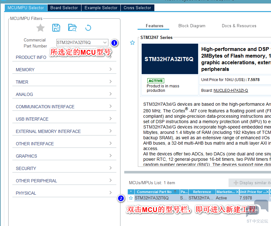Image resolution: width=271 pixels, height=226 pixels.
Task: Expand the MEMORY filter section
Action: coord(64,70)
